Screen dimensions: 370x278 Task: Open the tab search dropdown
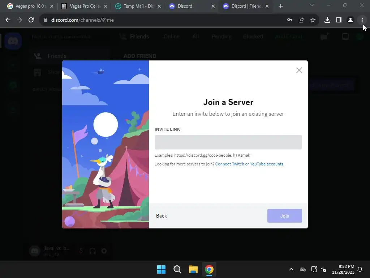point(312,5)
